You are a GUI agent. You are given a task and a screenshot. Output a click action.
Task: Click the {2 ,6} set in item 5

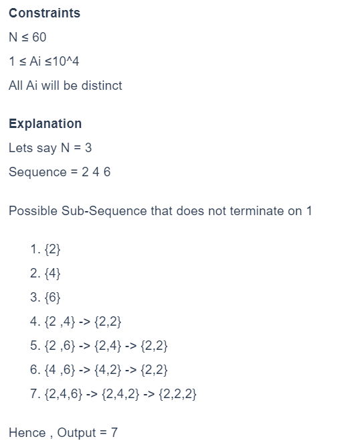point(60,346)
